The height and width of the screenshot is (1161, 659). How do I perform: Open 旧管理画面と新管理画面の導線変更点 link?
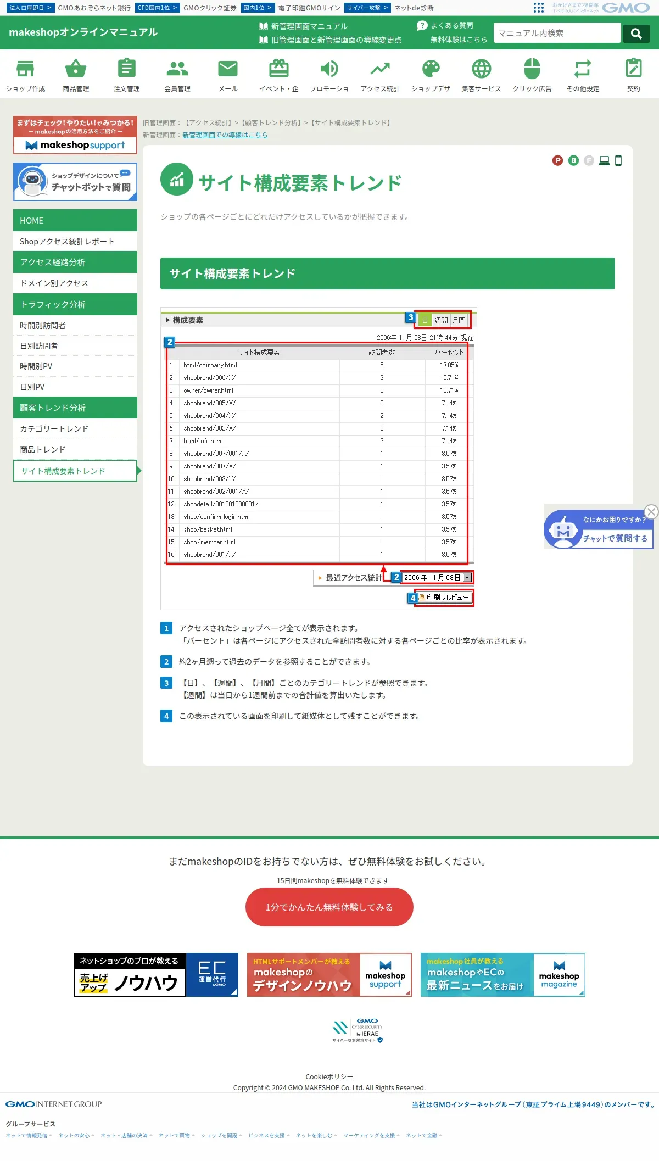[336, 40]
